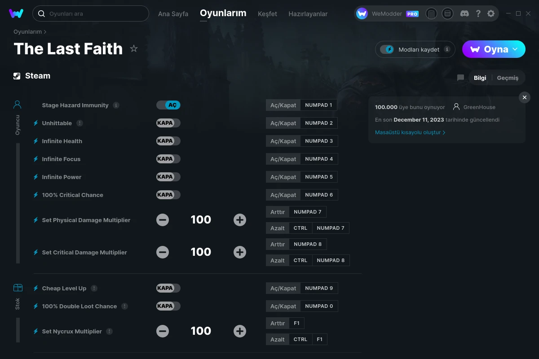Switch to Bilgi tab
Viewport: 539px width, 359px height.
click(480, 78)
